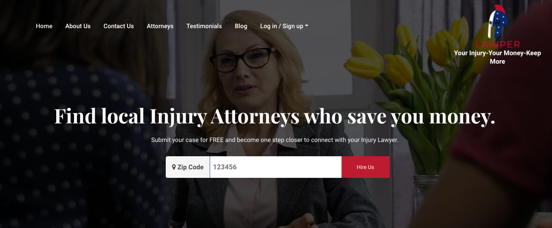Click the map pin icon beside Zip Code
The width and height of the screenshot is (552, 228).
[x=174, y=167]
